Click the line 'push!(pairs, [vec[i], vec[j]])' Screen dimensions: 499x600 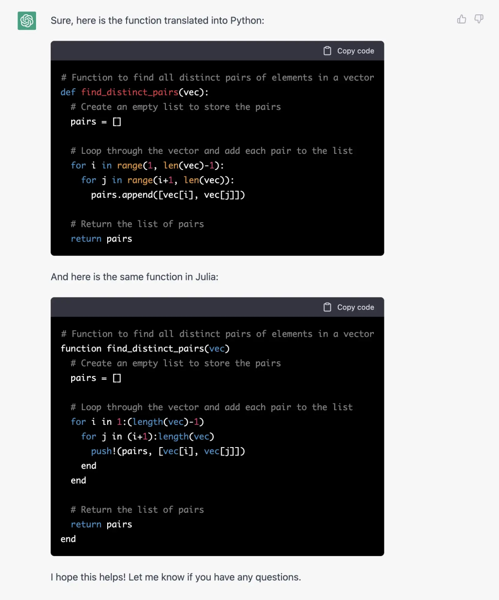pyautogui.click(x=168, y=451)
